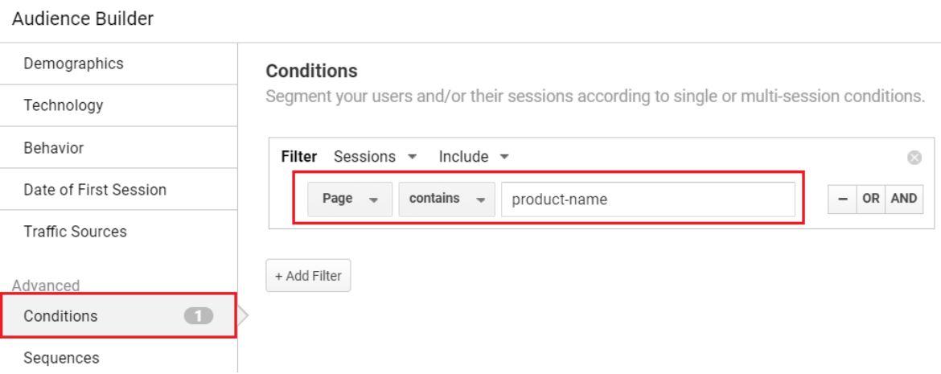Image resolution: width=941 pixels, height=374 pixels.
Task: Click the Conditions count badge
Action: [198, 316]
